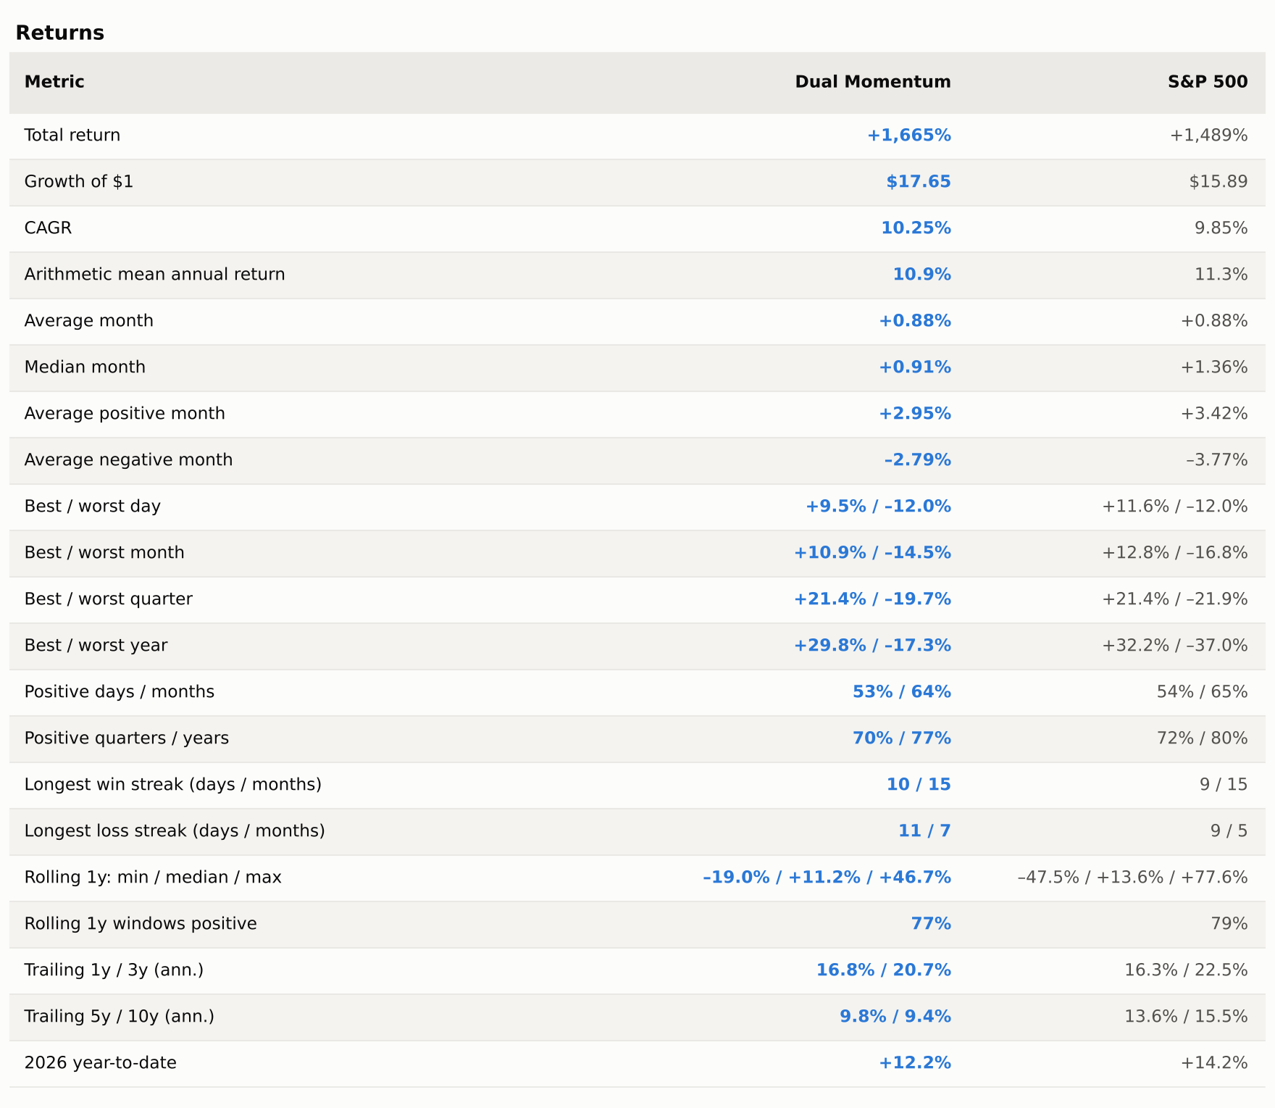
Task: Click Longest win streak row label
Action: [x=173, y=785]
